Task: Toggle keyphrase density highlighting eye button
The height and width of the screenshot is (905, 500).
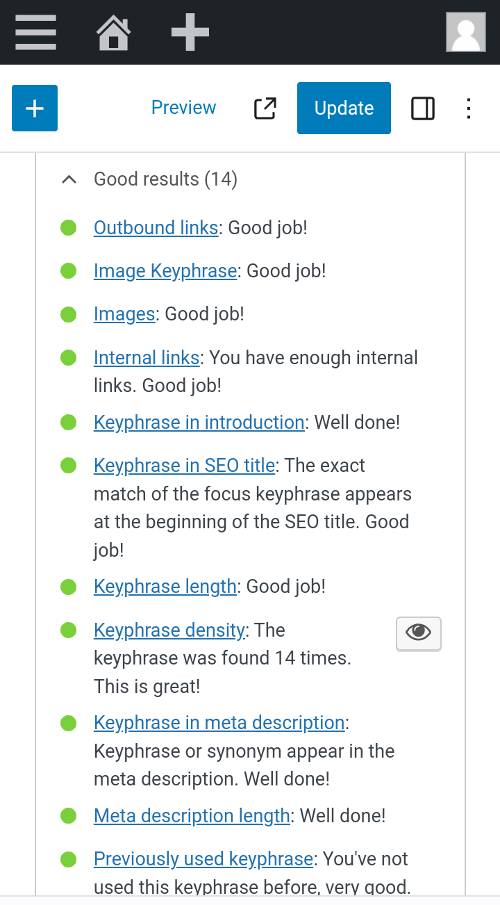Action: [418, 633]
